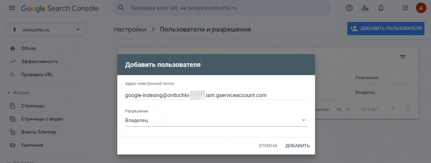
Task: Click the Google Search Console logo
Action: pyautogui.click(x=59, y=9)
